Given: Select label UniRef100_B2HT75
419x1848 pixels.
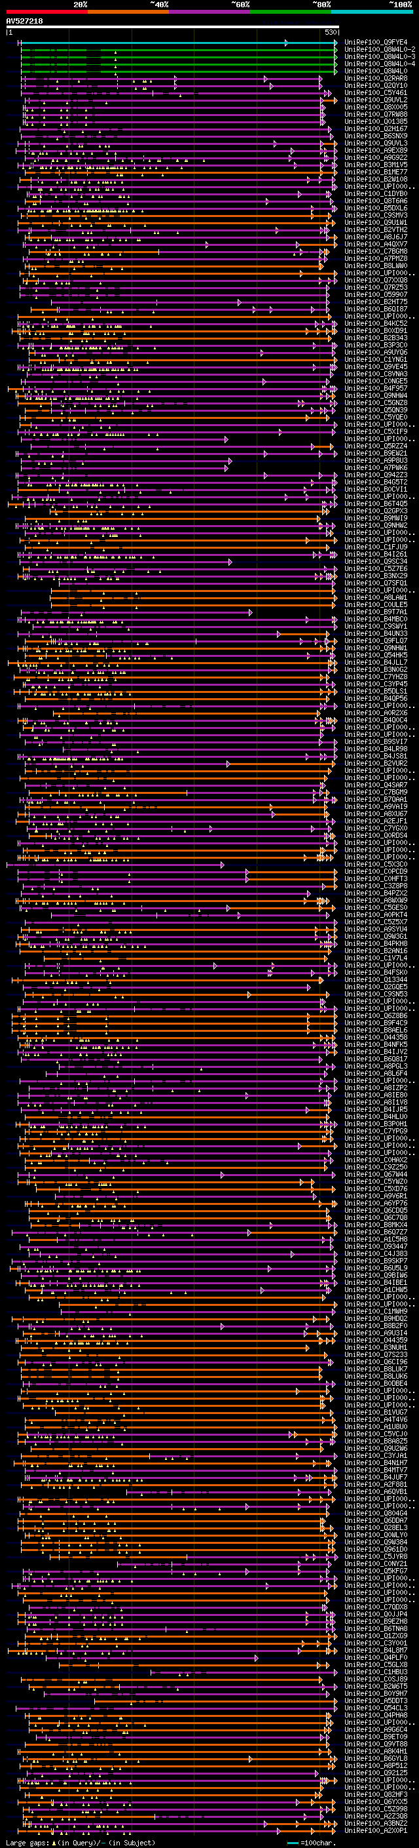Looking at the screenshot, I should point(376,302).
